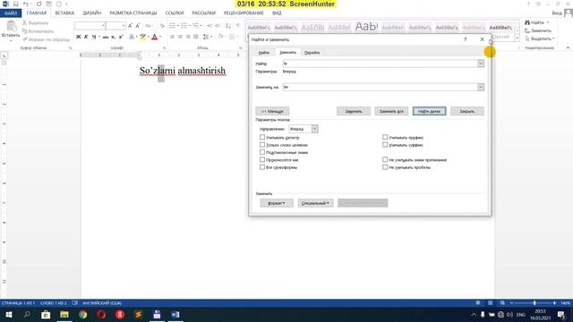Click the << Меньше button
Viewport: 573px width, 322px height.
click(272, 111)
